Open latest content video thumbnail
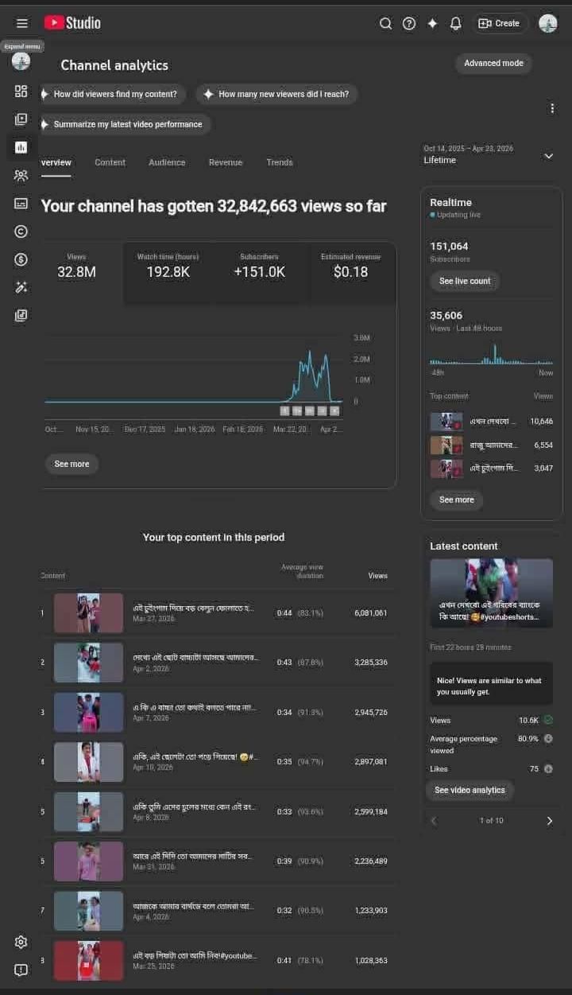Image resolution: width=572 pixels, height=995 pixels. pyautogui.click(x=491, y=593)
